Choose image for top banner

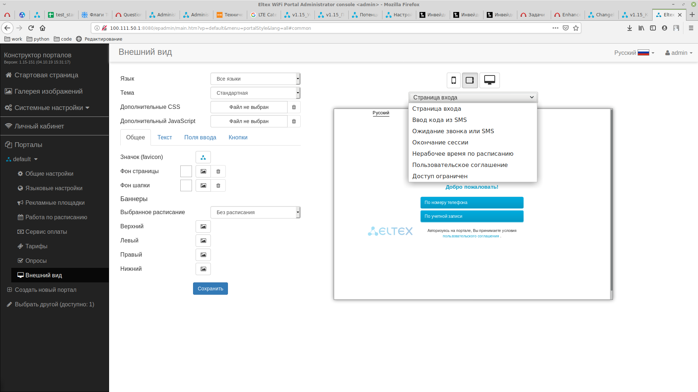click(203, 226)
